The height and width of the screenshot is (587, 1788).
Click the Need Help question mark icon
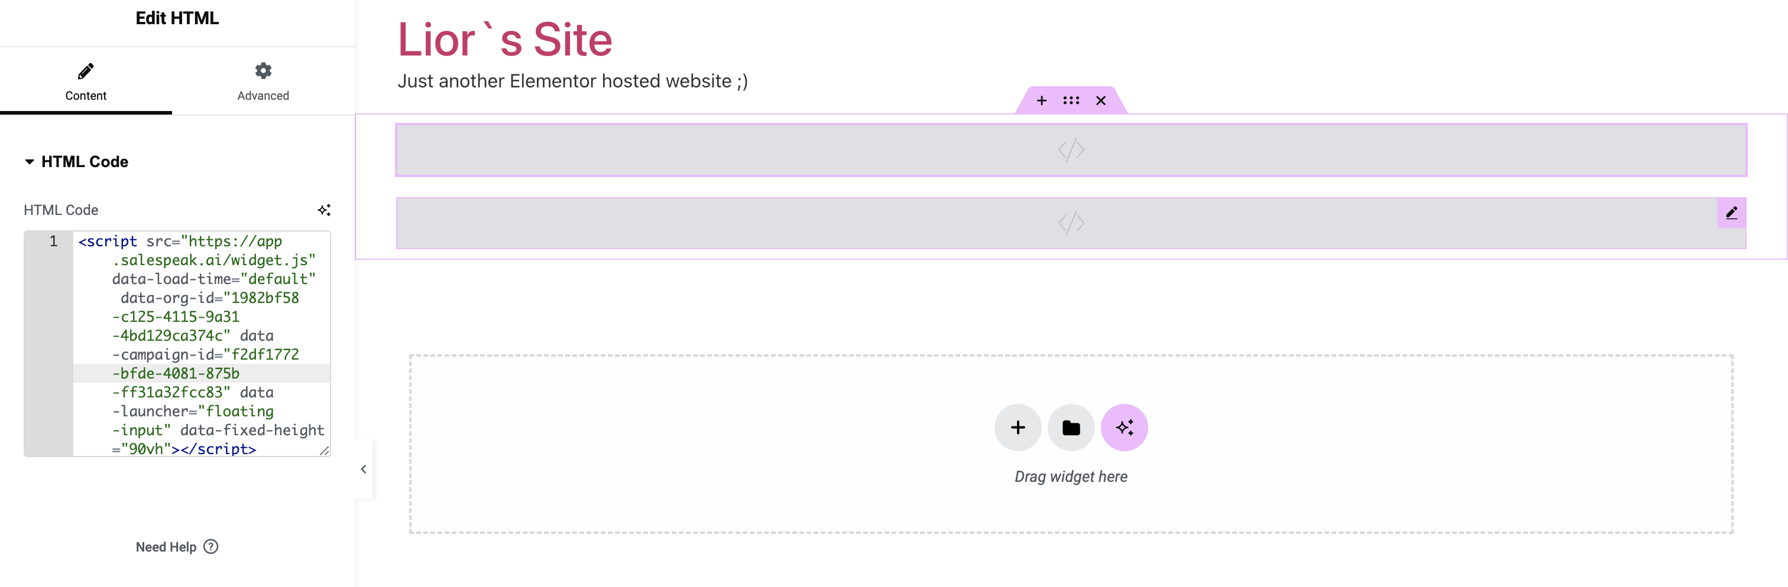[211, 547]
